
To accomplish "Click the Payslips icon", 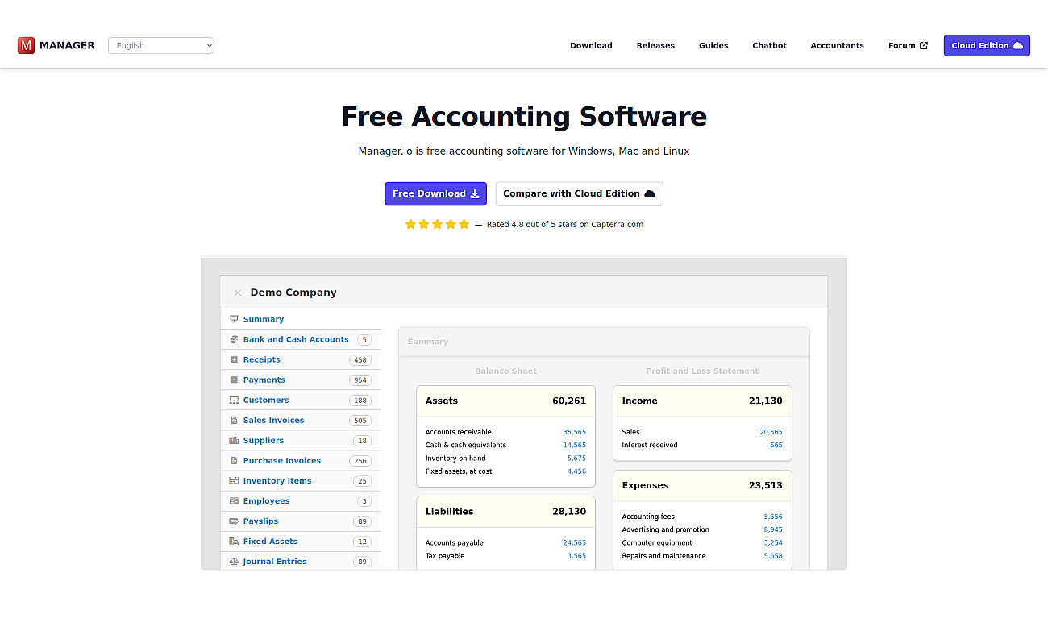I will pos(234,521).
